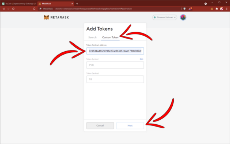Click the browser back arrow
The image size is (230, 144).
click(x=4, y=9)
